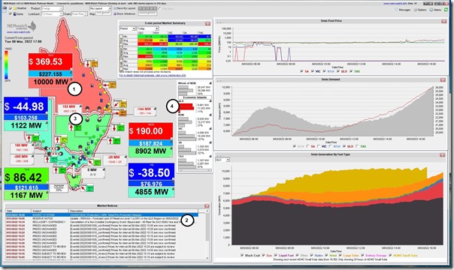Screen dimensions: 454x270
Task: Click the green refresh icon
Action: 446,10
